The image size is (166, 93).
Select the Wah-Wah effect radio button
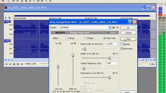(105, 38)
